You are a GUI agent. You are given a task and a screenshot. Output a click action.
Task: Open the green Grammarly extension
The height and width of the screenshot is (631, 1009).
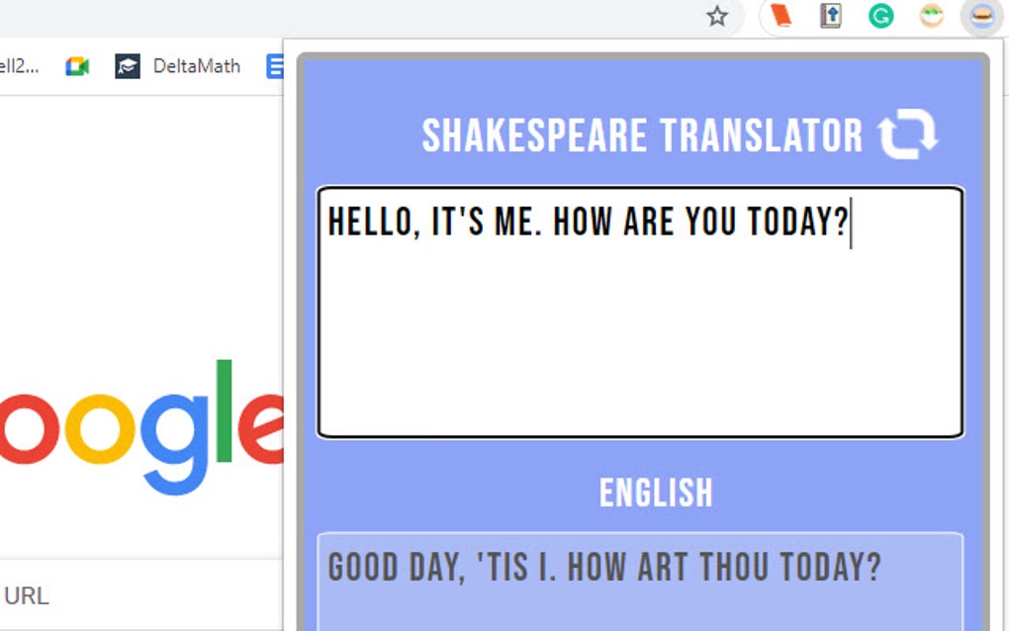tap(880, 16)
